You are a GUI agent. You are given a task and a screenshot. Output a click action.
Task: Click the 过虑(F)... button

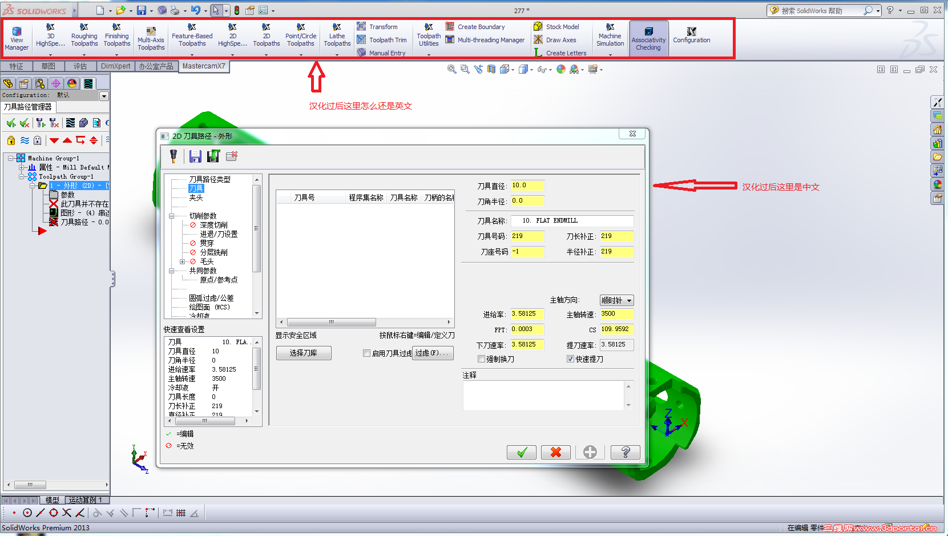(434, 353)
